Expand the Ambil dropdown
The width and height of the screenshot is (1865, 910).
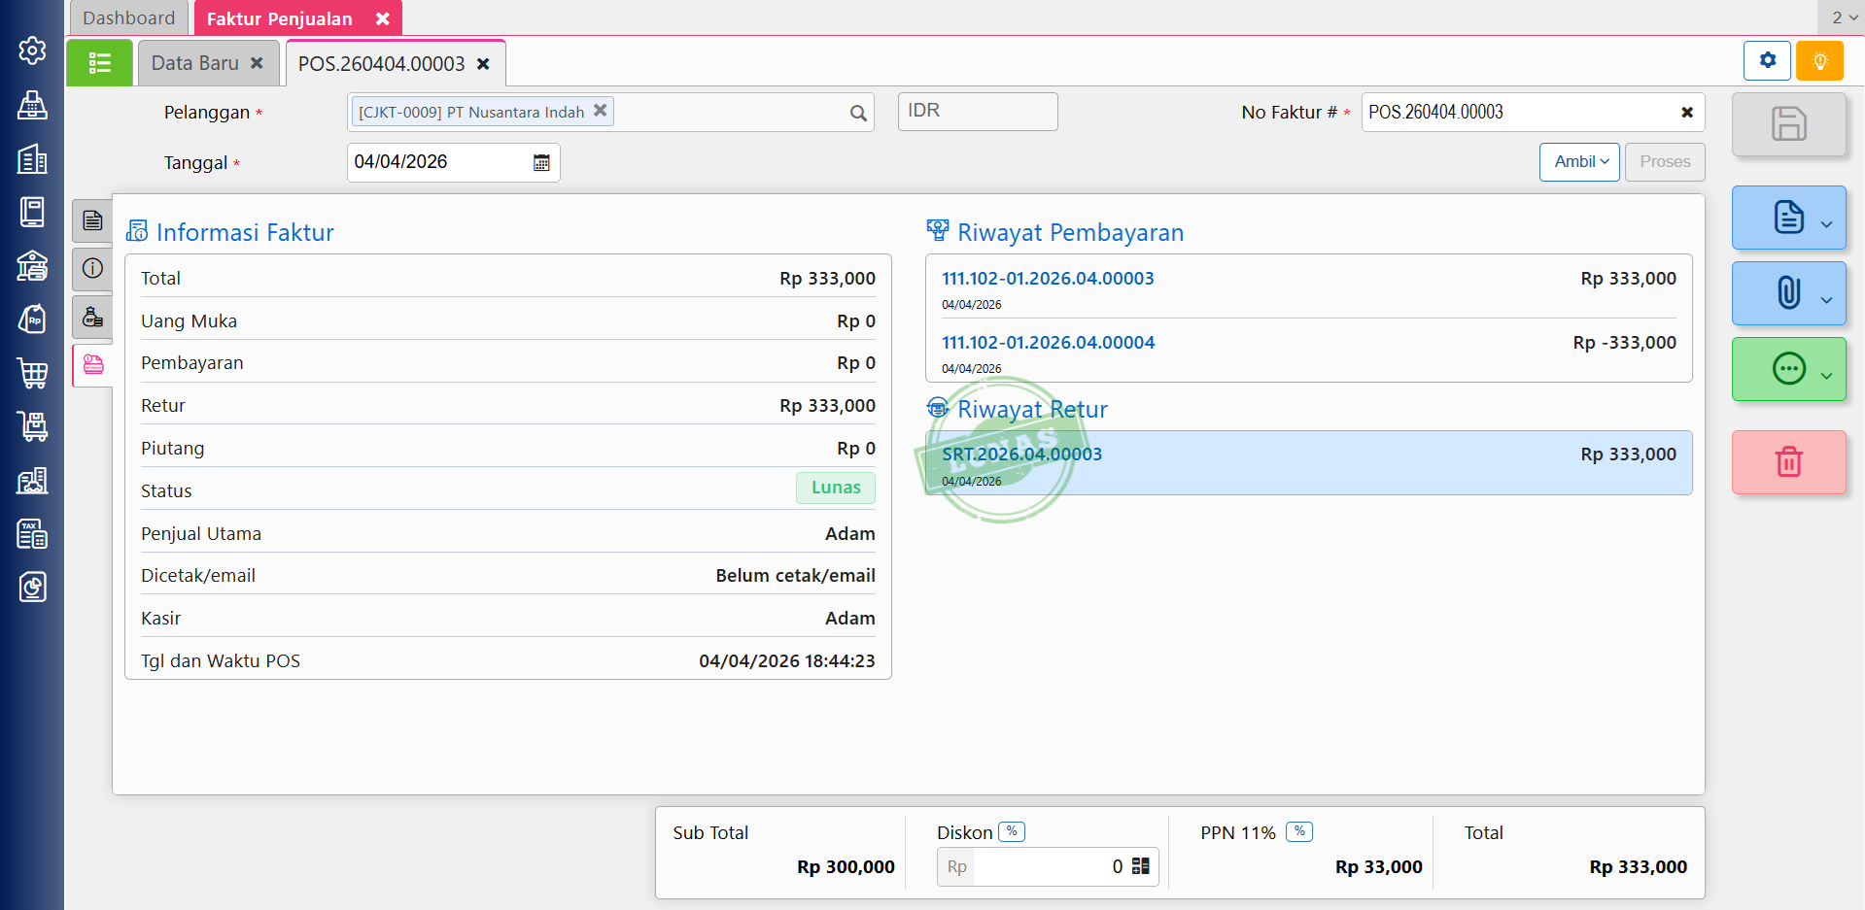pos(1579,162)
